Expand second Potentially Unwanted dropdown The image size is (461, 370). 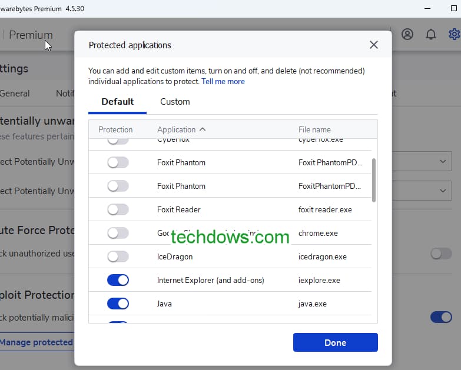point(422,191)
